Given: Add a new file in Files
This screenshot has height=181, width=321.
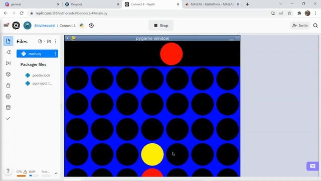Looking at the screenshot, I should pos(40,41).
